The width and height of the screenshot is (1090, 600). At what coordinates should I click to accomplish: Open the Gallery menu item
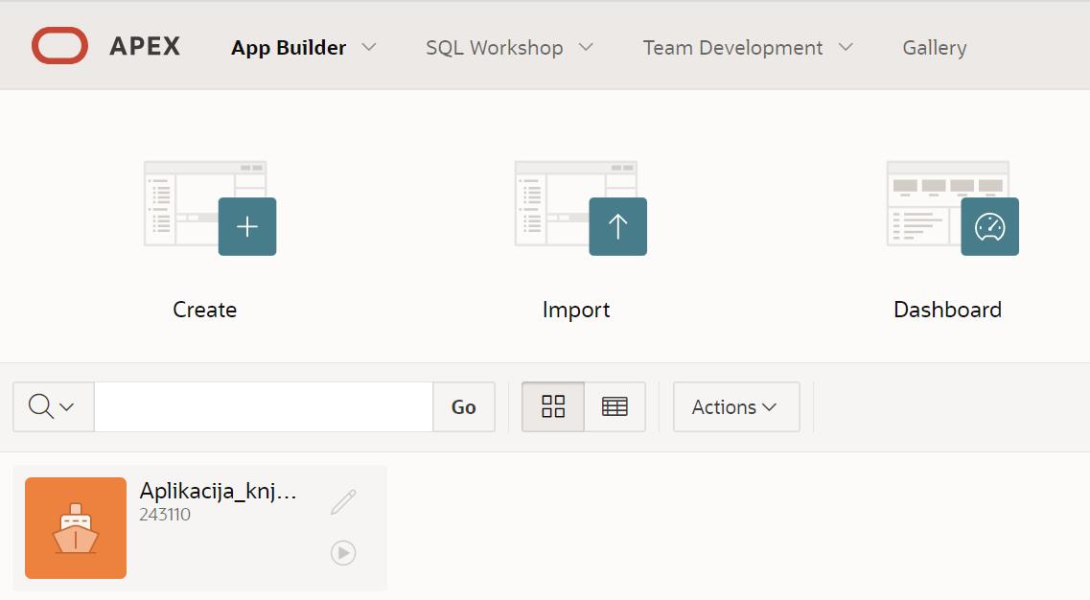934,48
